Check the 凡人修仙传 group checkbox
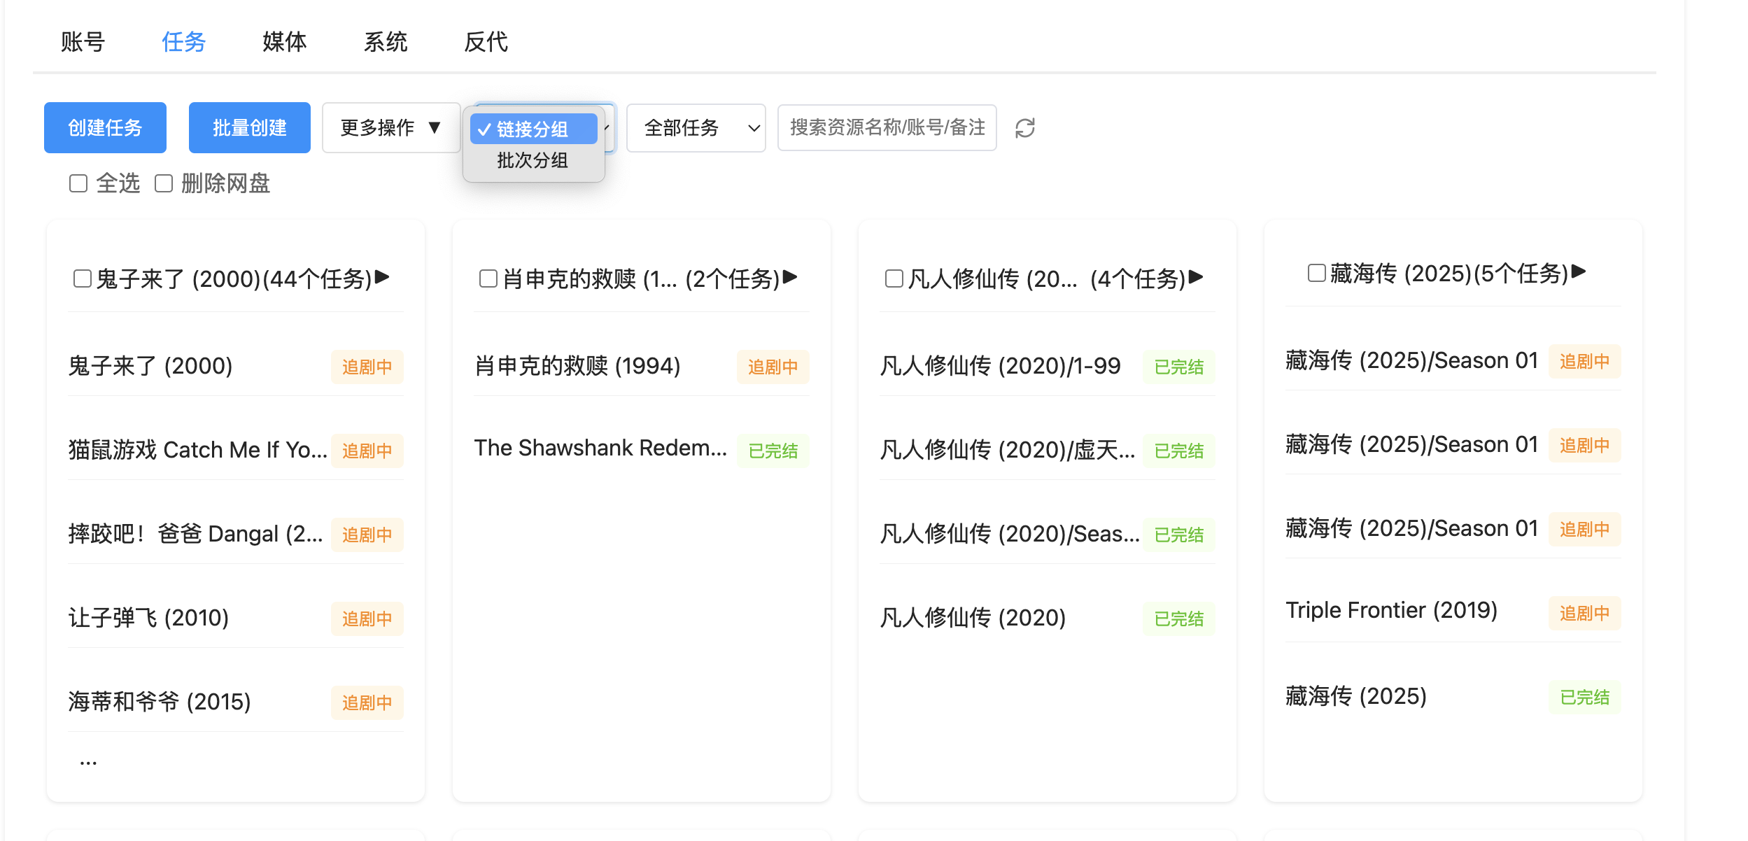The height and width of the screenshot is (841, 1748). tap(894, 278)
